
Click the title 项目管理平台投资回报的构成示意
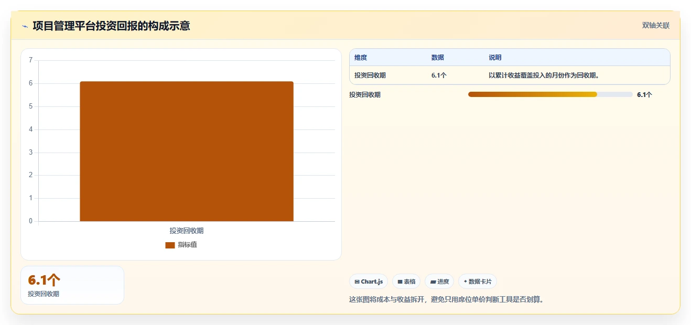click(111, 26)
